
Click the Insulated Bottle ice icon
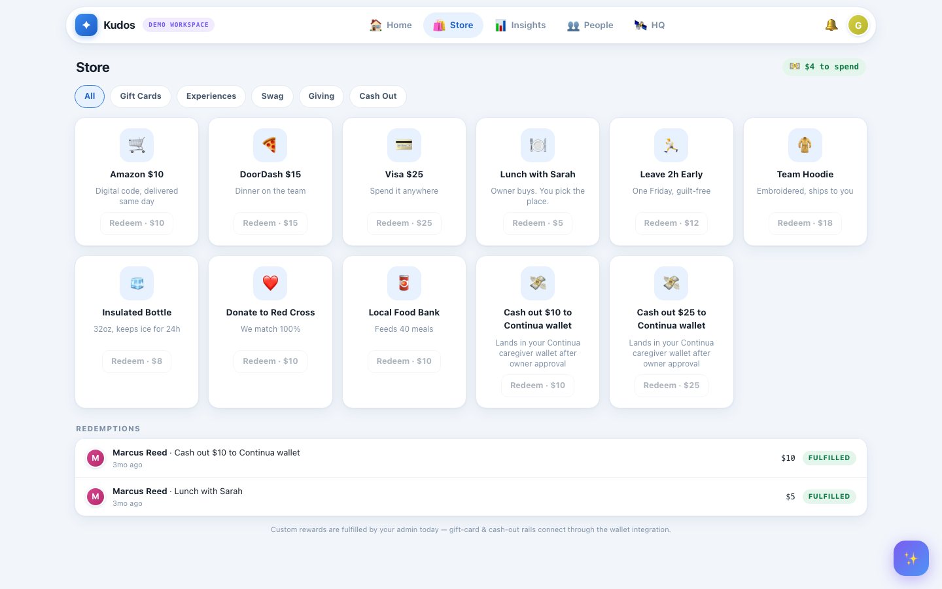point(137,283)
